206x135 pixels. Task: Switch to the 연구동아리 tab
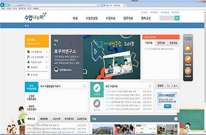pos(69,119)
